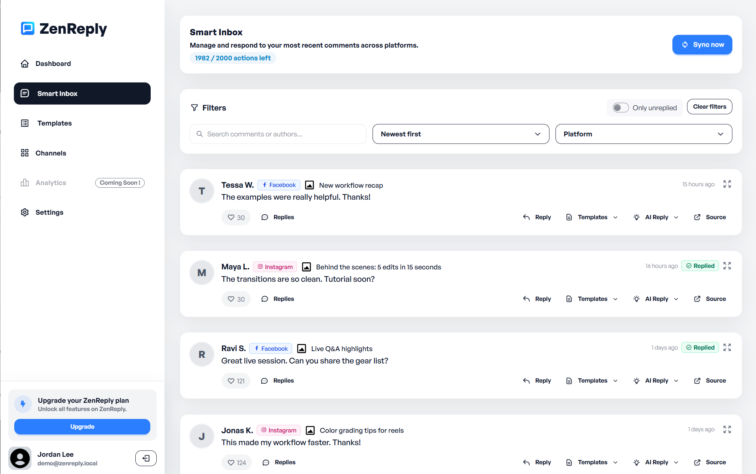Viewport: 756px width, 474px height.
Task: Click the Replied badge on Maya L.'s comment
Action: [x=700, y=266]
